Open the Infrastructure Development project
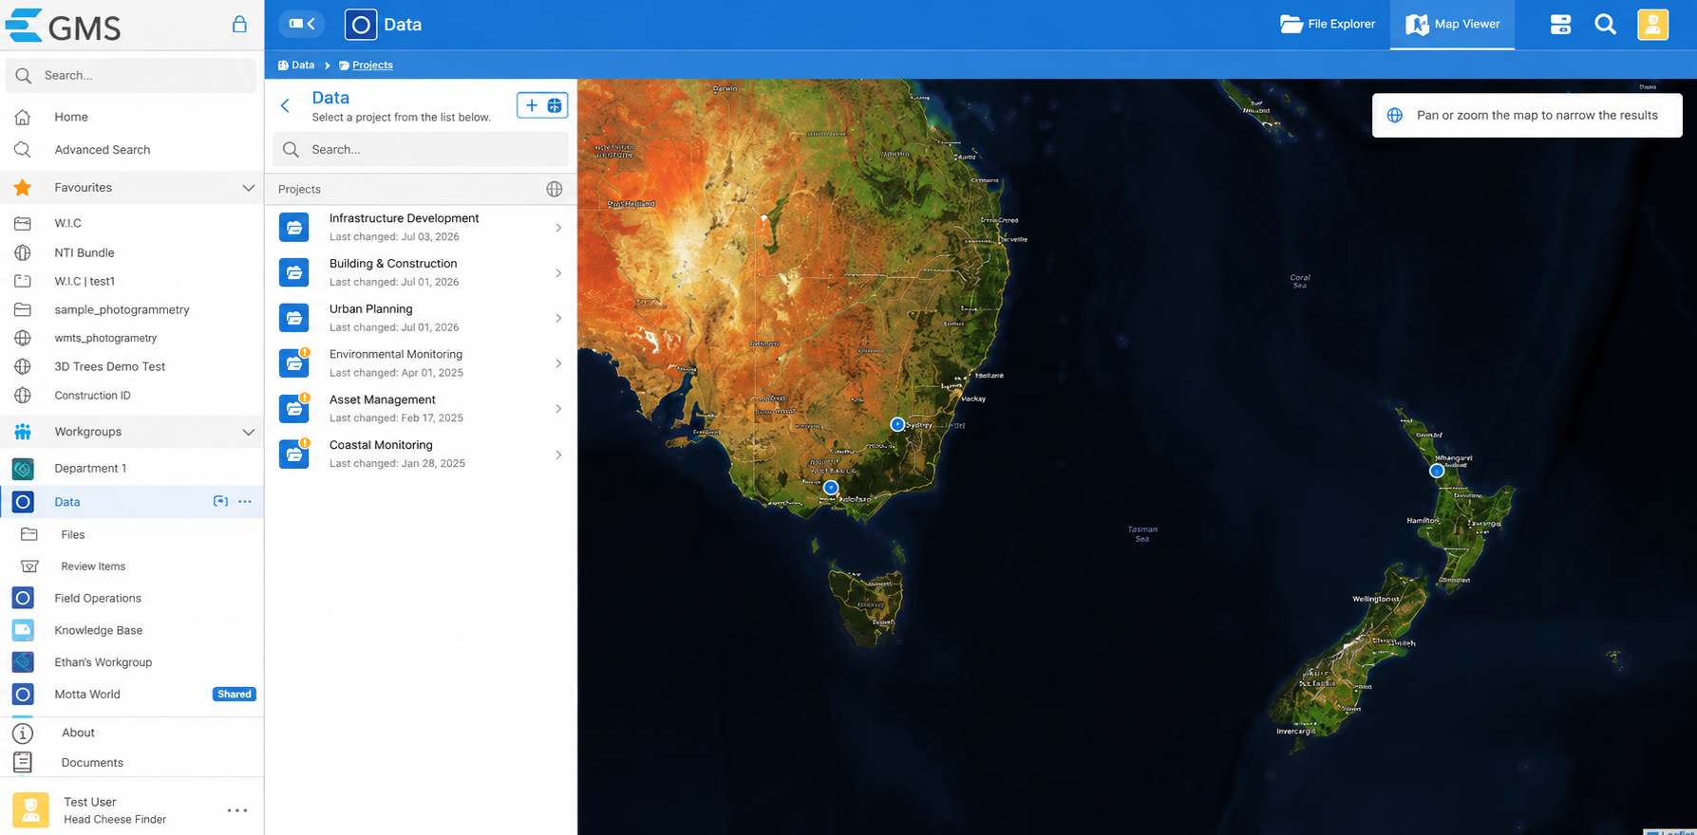Image resolution: width=1697 pixels, height=835 pixels. (421, 228)
